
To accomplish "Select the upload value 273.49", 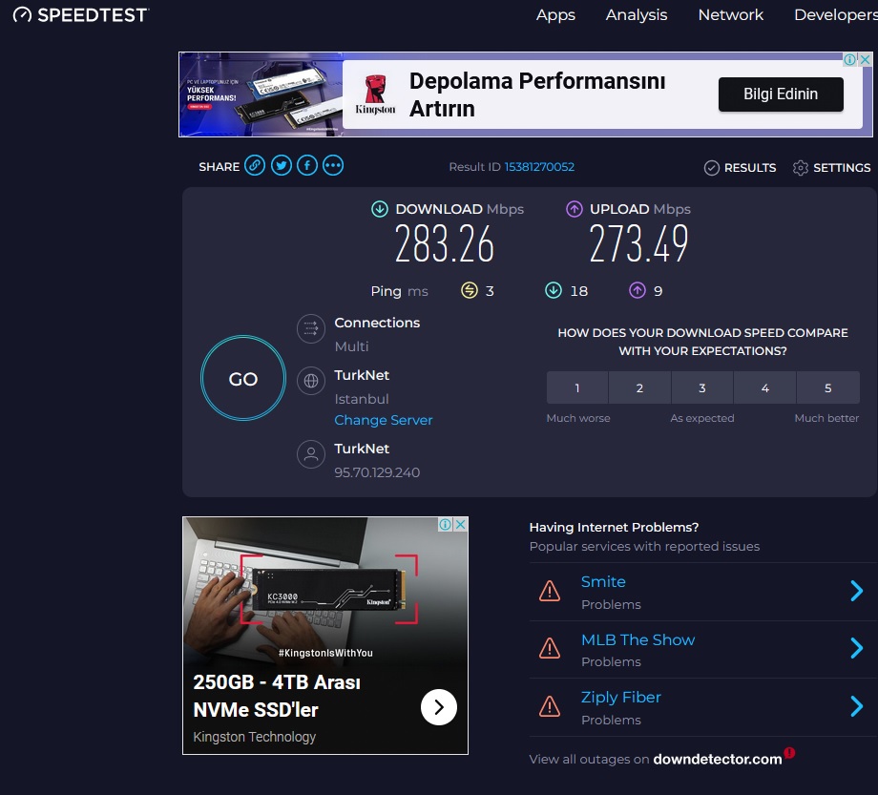I will pos(638,243).
